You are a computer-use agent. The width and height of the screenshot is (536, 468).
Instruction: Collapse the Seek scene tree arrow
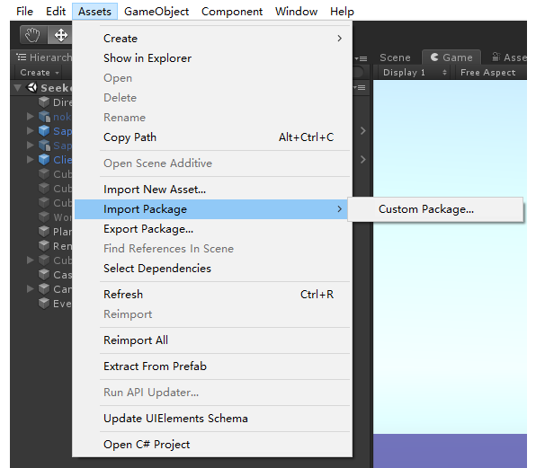18,88
